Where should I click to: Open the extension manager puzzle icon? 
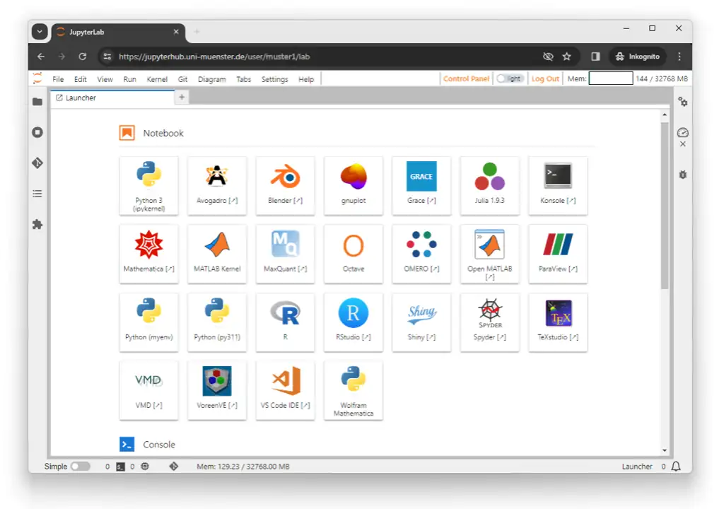coord(37,224)
